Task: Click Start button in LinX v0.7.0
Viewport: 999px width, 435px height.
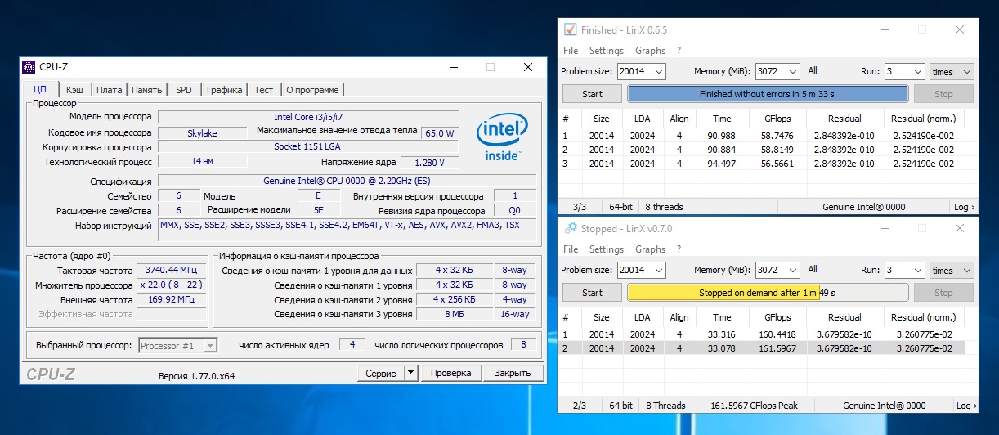Action: click(592, 293)
